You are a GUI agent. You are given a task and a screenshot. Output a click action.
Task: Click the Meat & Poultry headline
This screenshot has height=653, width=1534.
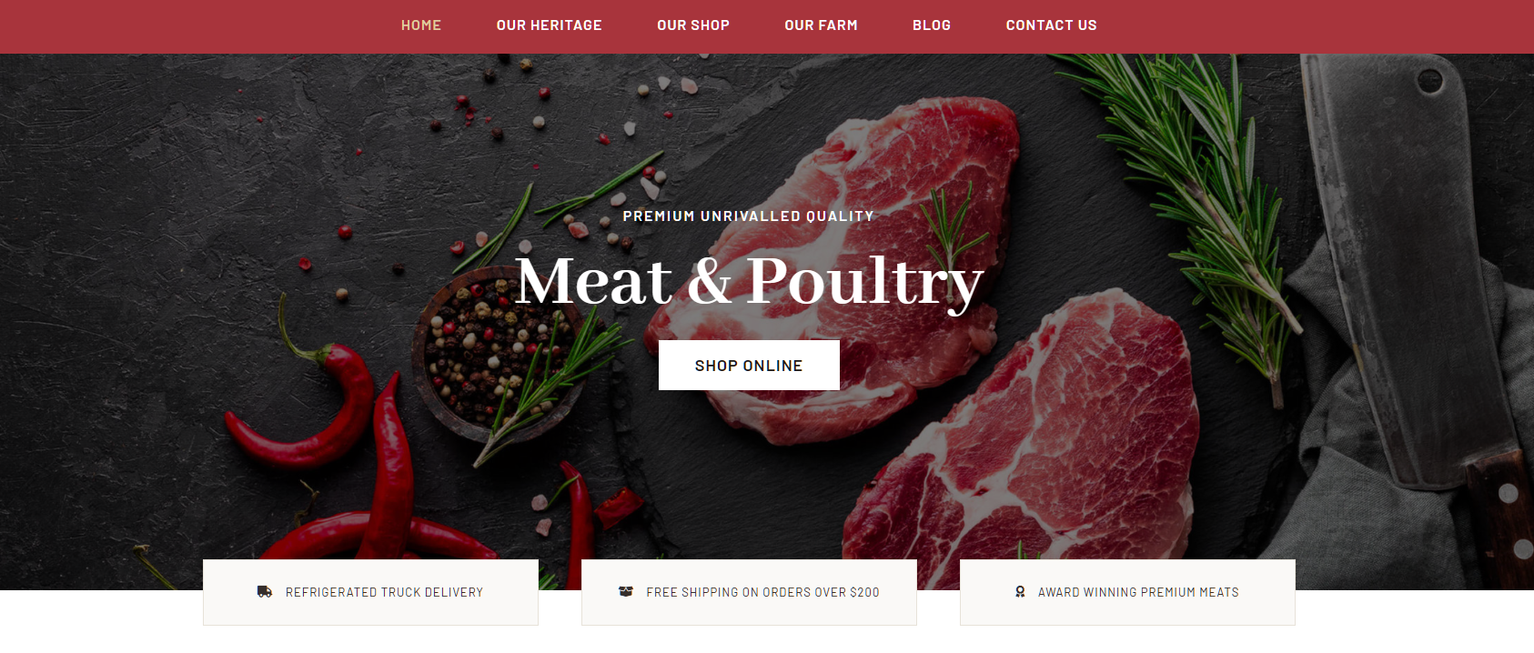coord(749,281)
